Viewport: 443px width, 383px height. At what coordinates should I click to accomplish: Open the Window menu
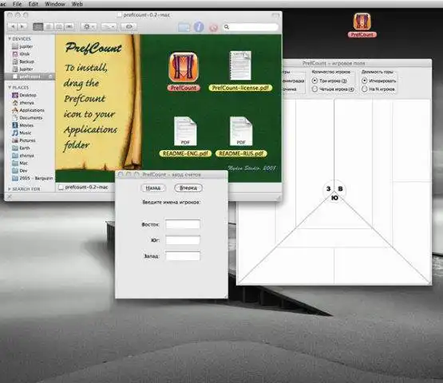(x=55, y=4)
